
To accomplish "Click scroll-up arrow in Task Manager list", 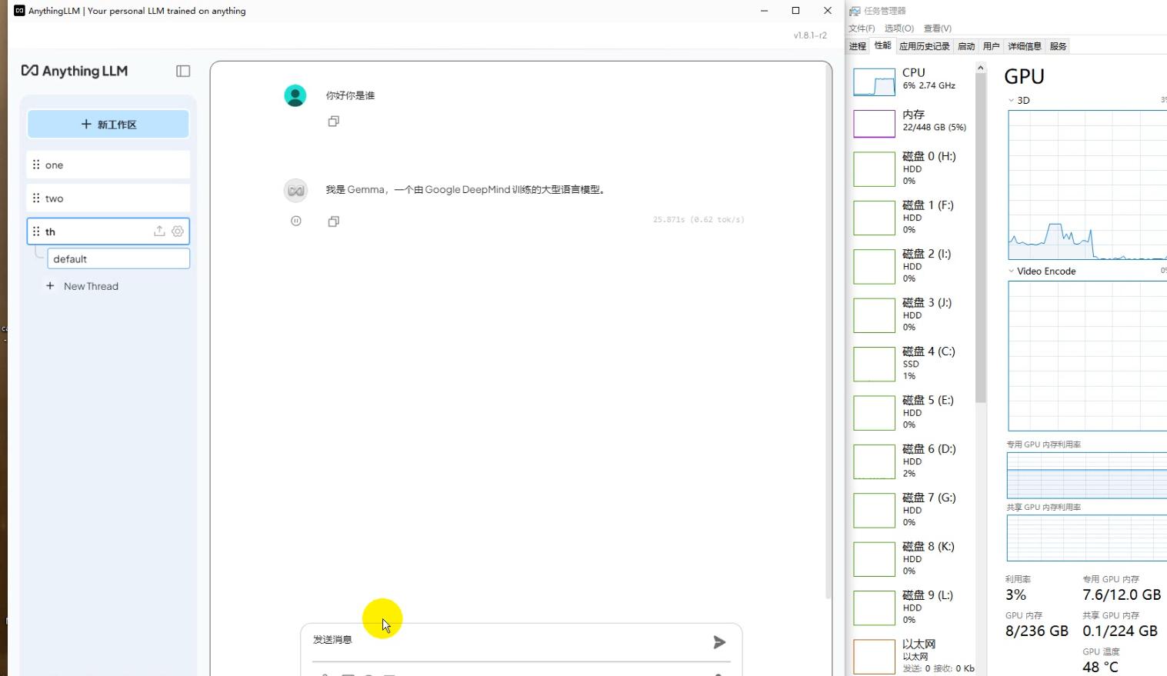I will (x=981, y=68).
